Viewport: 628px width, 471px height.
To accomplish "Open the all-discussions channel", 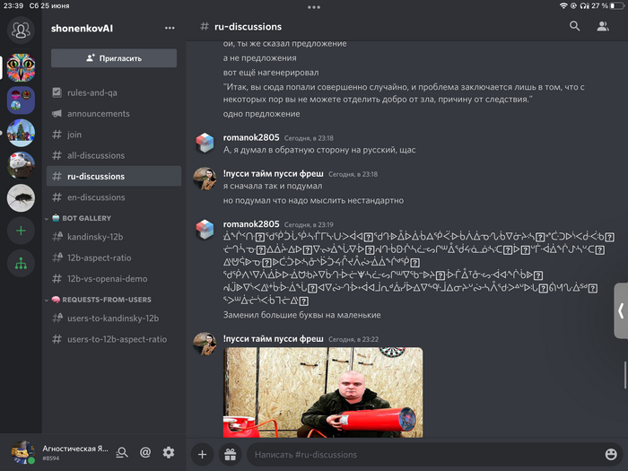I will (114, 155).
